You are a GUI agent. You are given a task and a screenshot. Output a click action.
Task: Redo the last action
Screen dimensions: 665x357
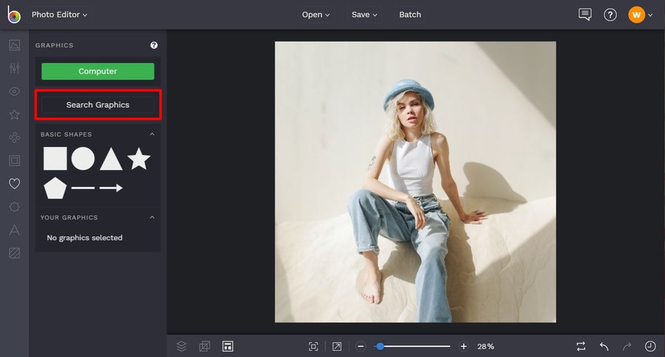[x=627, y=346]
